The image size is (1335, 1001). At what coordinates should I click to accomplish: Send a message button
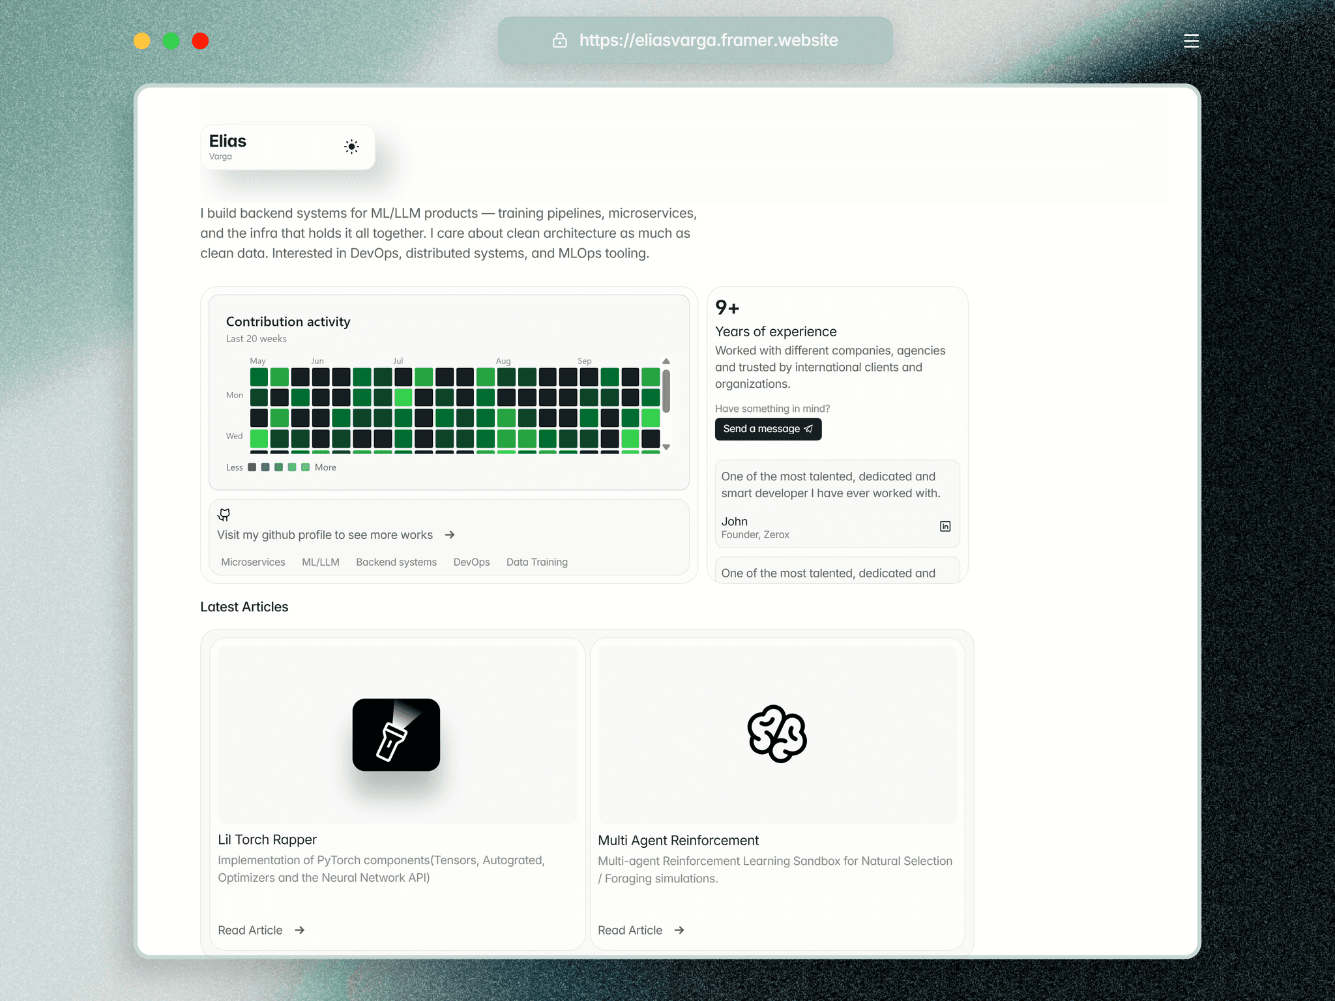tap(768, 429)
